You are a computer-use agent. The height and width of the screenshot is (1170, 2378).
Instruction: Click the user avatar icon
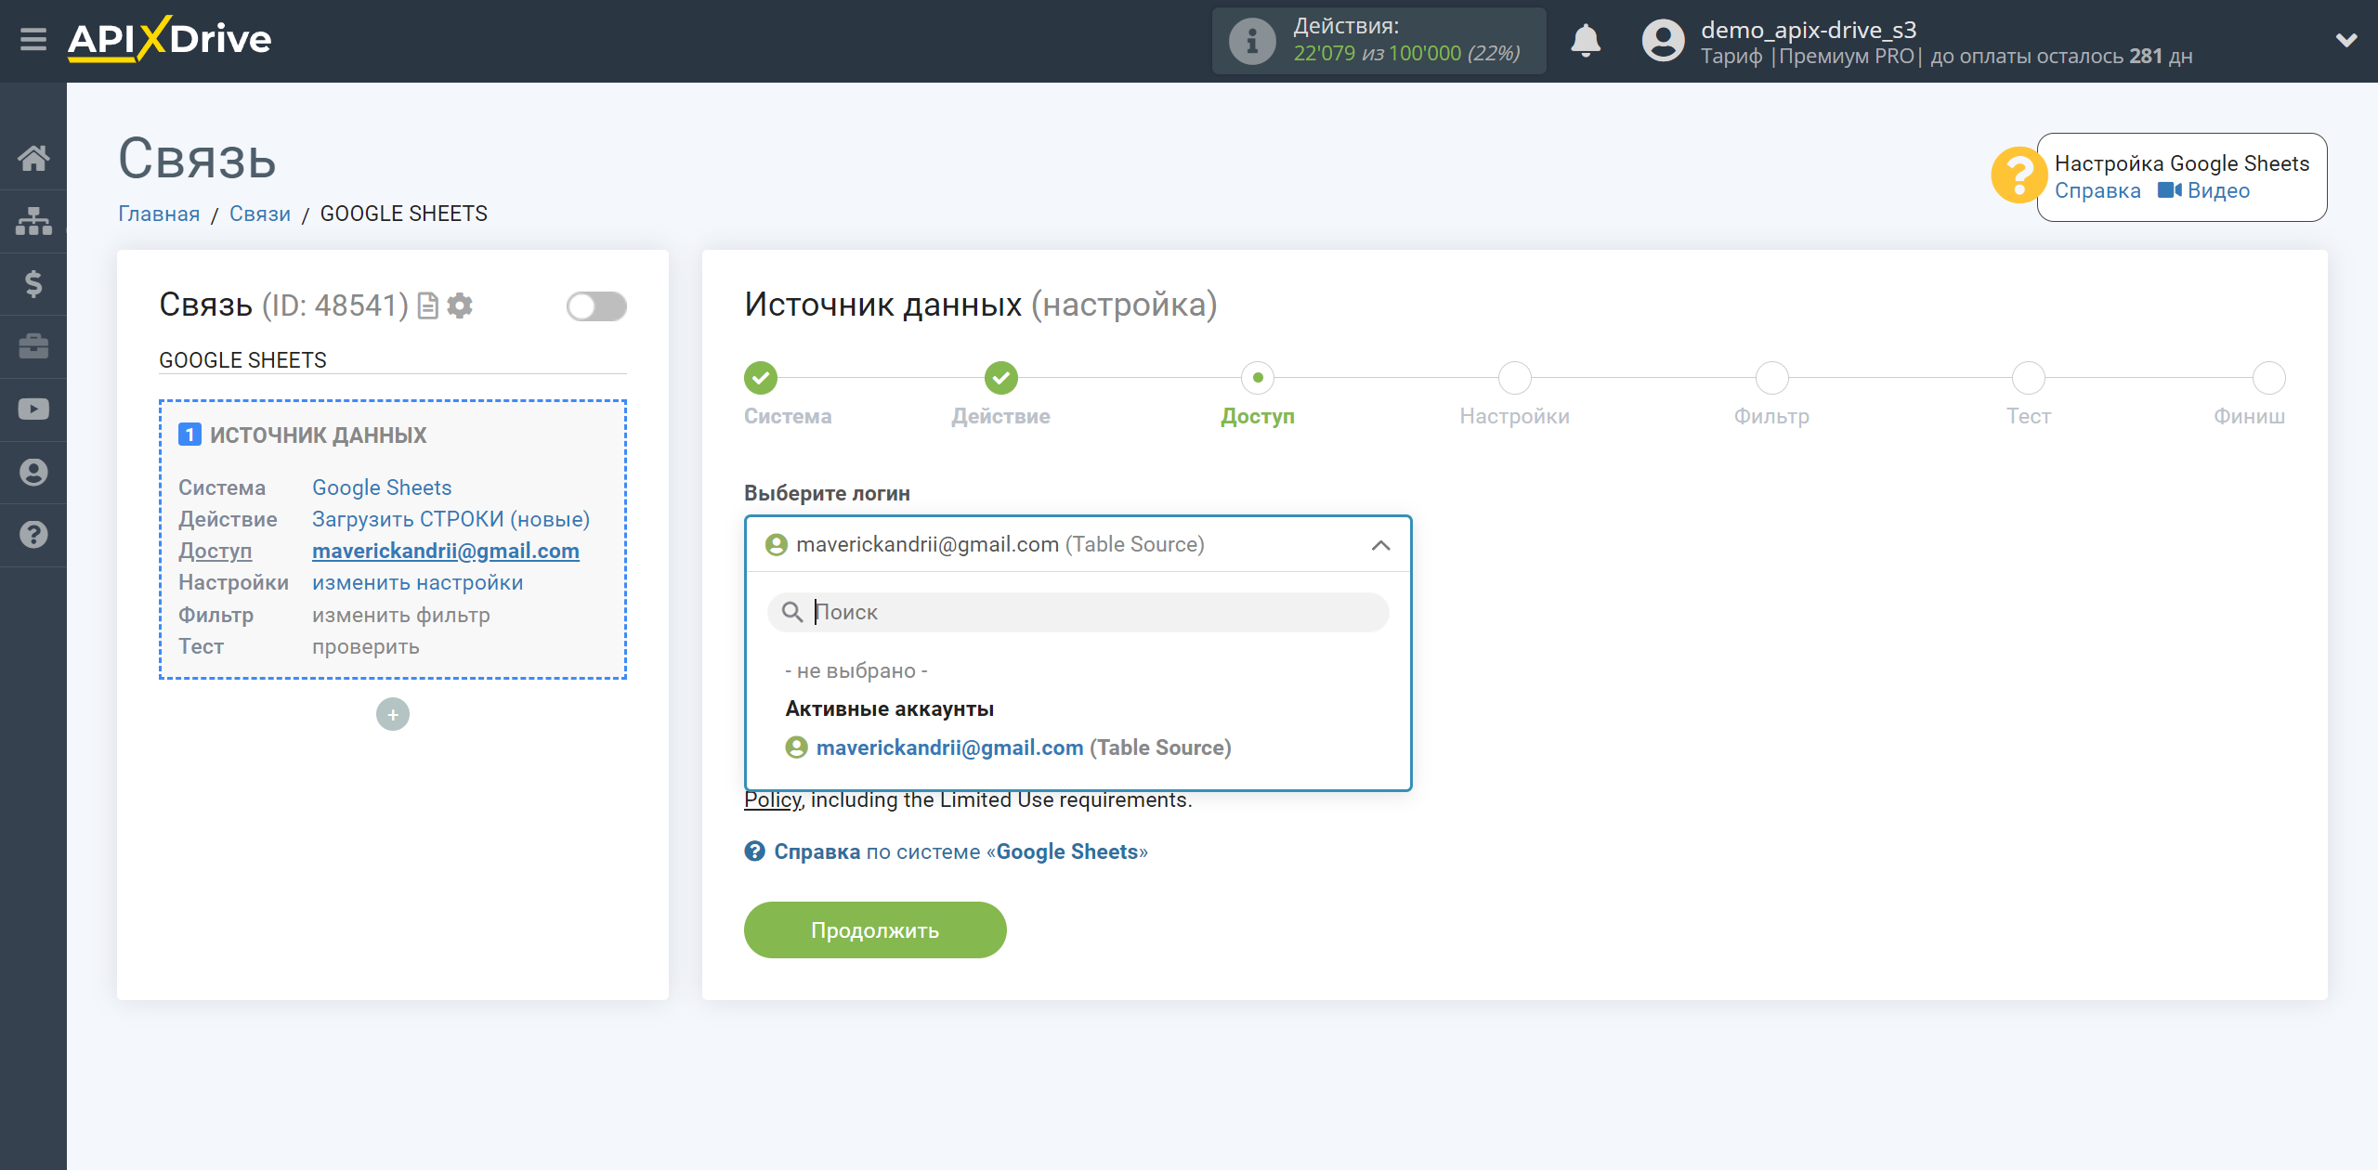pos(1663,41)
